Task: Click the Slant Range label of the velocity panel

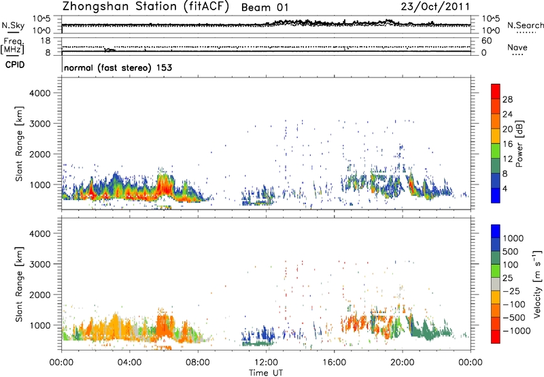Action: (19, 284)
